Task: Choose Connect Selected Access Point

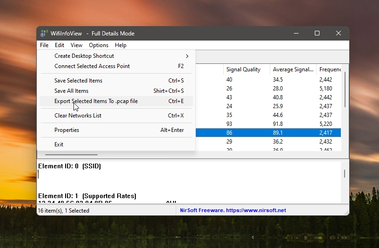Action: pos(116,66)
